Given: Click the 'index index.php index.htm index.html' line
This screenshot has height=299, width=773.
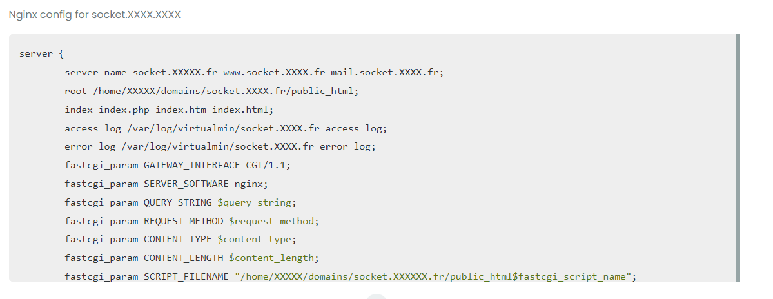Looking at the screenshot, I should [x=170, y=110].
